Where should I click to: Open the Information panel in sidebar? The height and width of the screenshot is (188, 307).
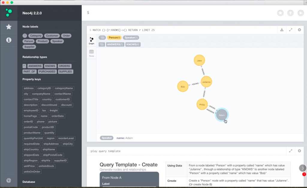coord(9,40)
